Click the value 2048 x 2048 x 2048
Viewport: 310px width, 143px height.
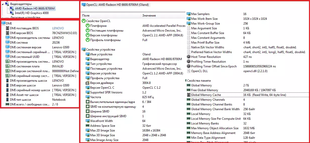[154, 135]
